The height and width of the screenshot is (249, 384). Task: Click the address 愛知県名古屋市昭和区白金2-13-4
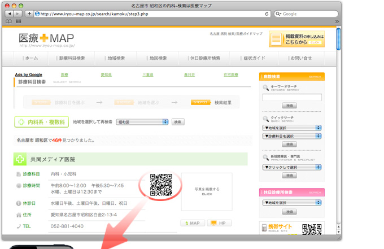[84, 215]
